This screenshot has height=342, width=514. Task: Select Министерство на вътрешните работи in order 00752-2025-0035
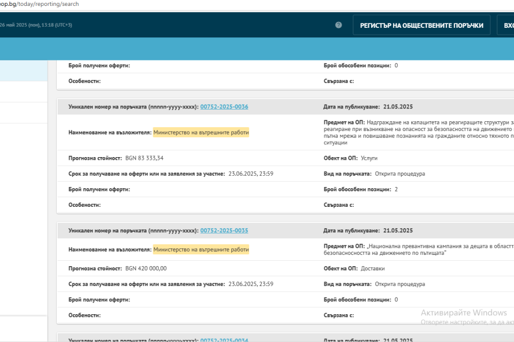(x=201, y=250)
